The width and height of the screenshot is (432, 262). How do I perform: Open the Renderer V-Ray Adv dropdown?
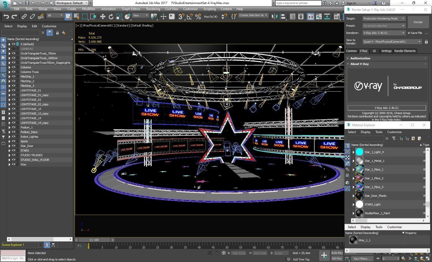(x=384, y=33)
